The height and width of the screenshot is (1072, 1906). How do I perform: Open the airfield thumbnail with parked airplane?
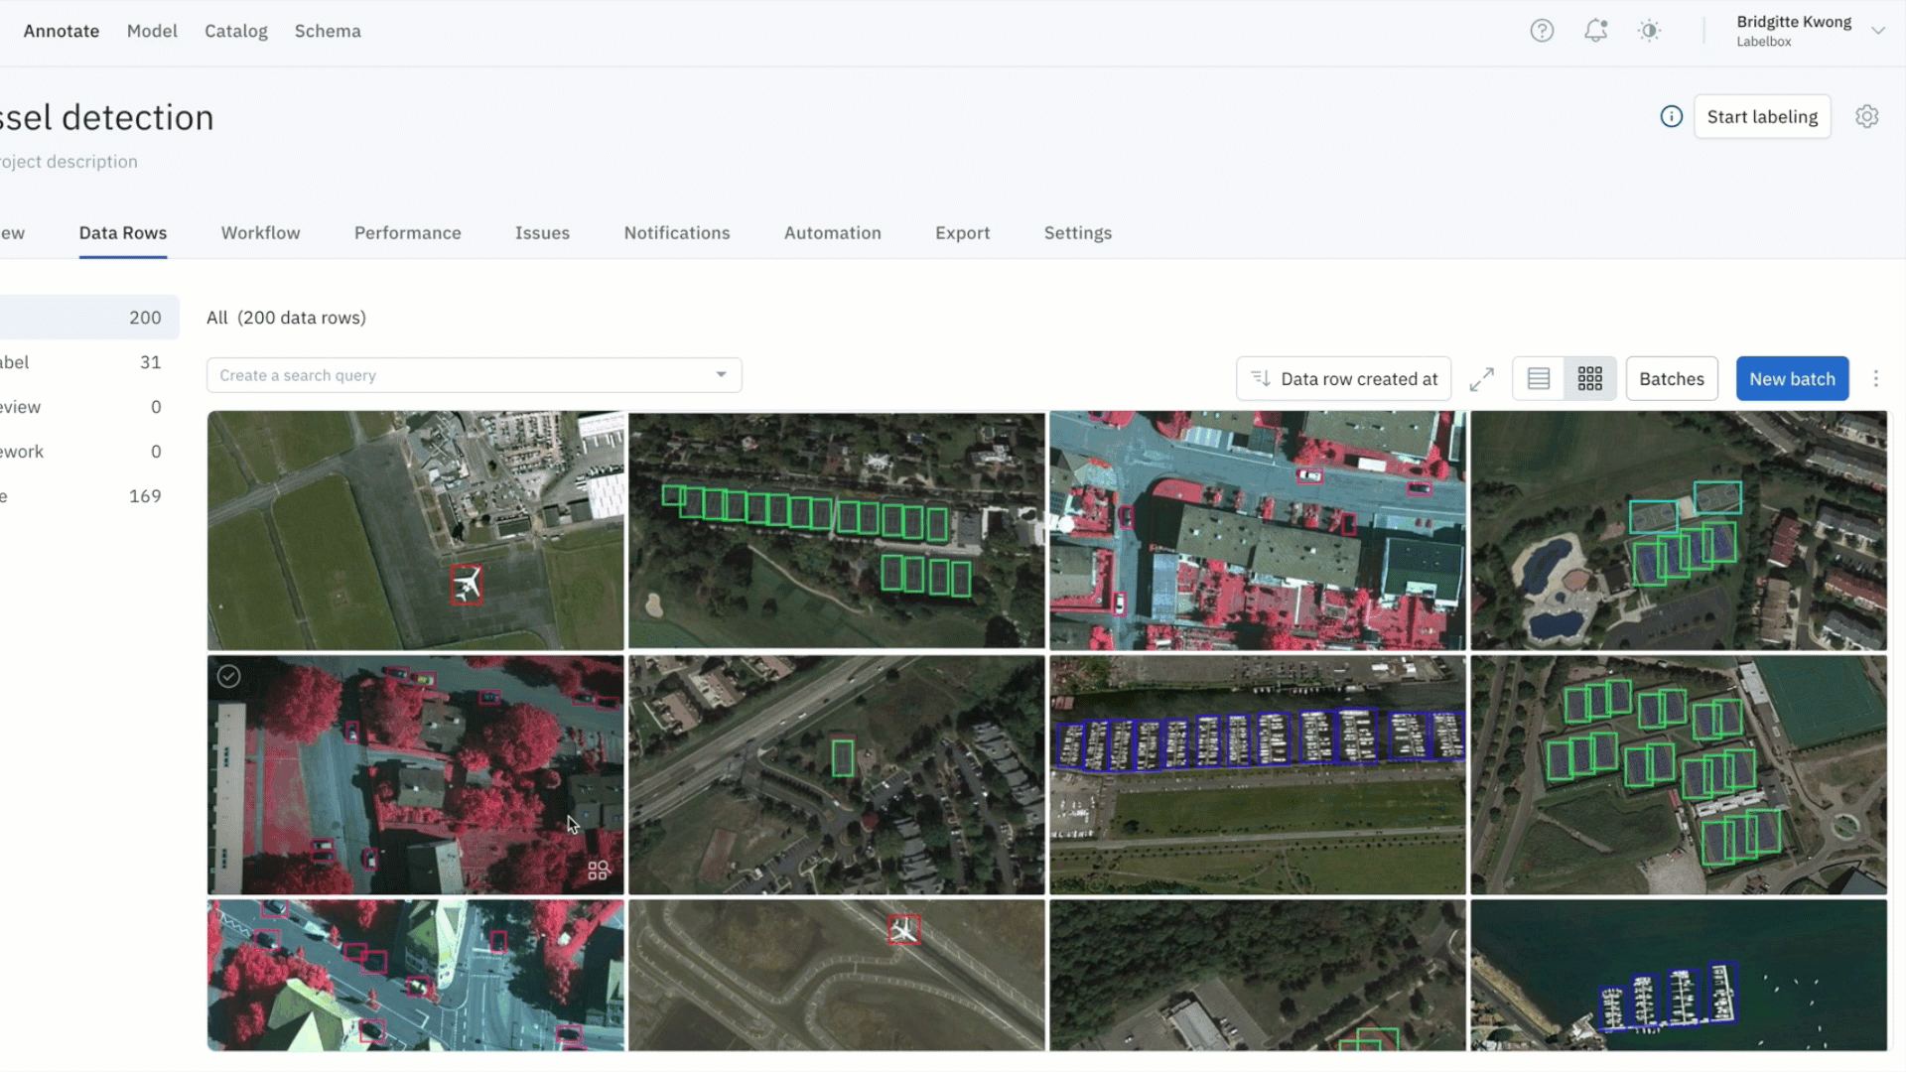[x=416, y=531]
